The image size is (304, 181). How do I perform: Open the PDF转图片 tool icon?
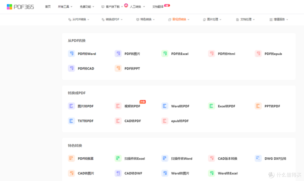coord(118,54)
